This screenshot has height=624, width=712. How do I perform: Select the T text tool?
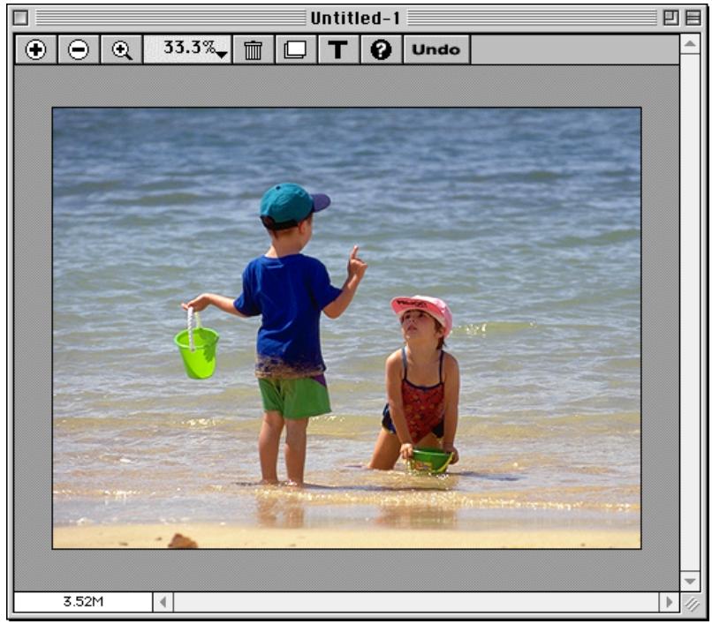338,49
